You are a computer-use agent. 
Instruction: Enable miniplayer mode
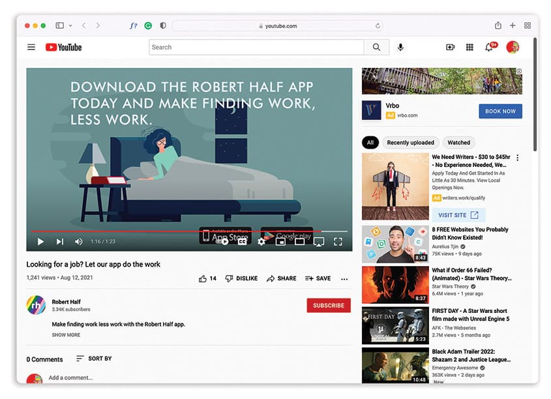(x=280, y=242)
